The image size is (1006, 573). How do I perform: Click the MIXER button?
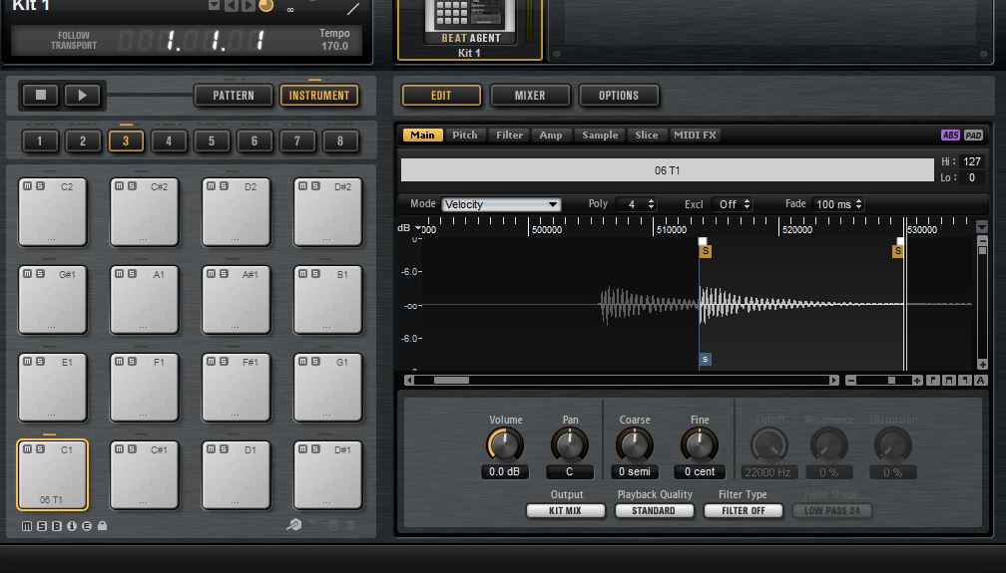[530, 96]
